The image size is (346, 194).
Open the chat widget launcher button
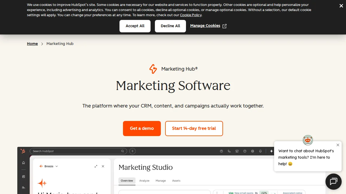point(334,182)
